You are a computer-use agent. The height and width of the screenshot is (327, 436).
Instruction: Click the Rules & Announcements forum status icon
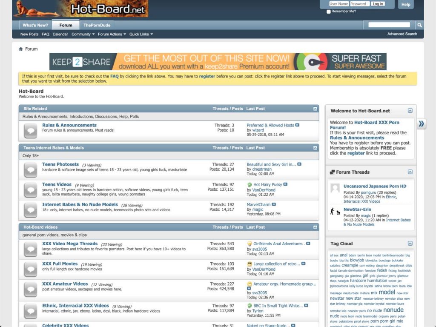pyautogui.click(x=31, y=130)
